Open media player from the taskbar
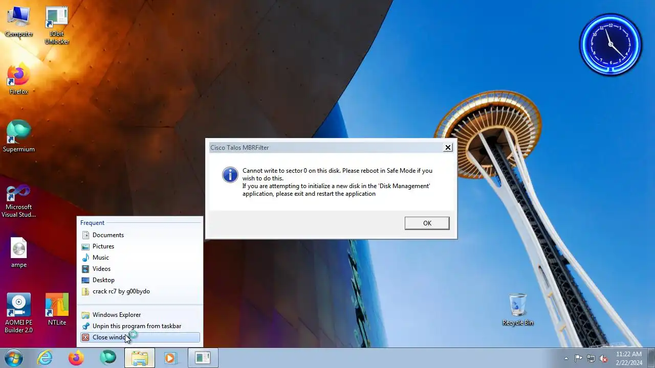Viewport: 655px width, 368px height. click(170, 358)
